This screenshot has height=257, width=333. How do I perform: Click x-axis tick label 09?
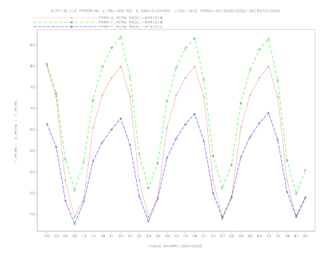74,236
